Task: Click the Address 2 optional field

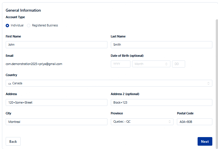Action: pos(161,102)
